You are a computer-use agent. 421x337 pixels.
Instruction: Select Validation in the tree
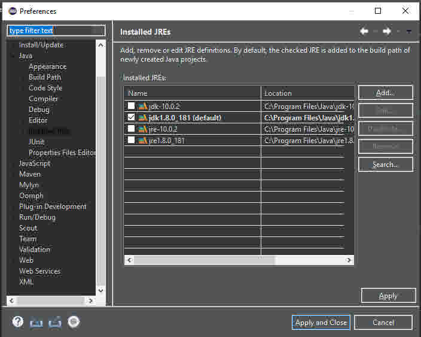tap(34, 250)
